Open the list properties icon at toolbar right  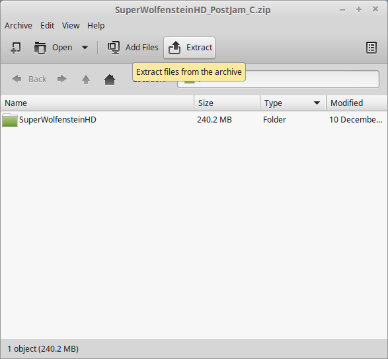click(371, 47)
